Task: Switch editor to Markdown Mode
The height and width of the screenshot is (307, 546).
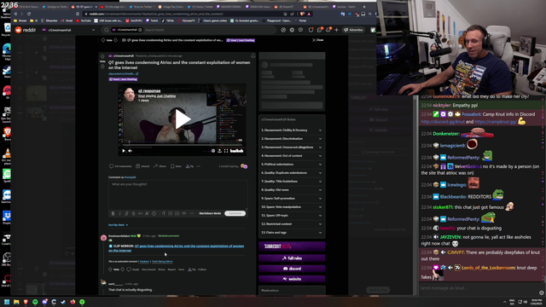Action: (x=210, y=213)
